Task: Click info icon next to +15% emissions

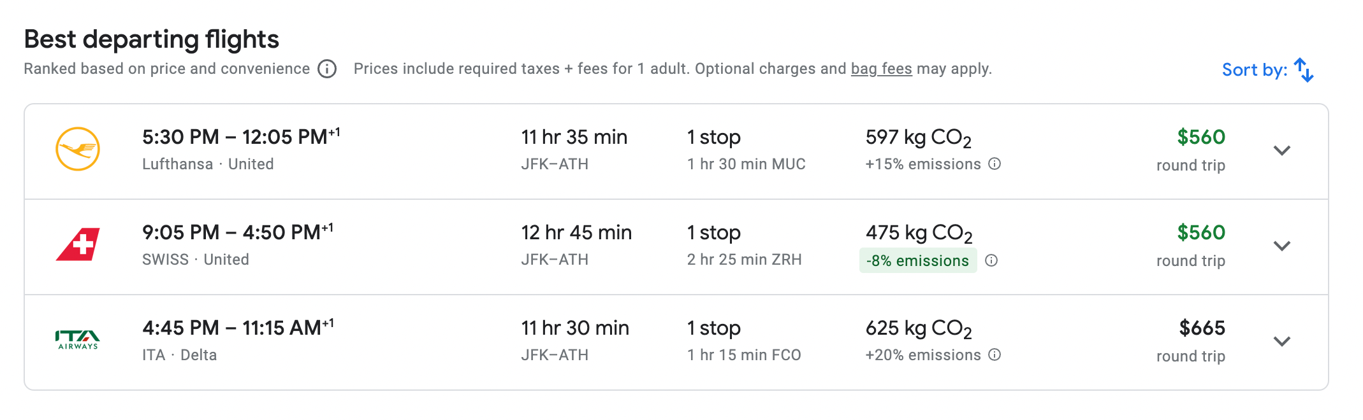Action: [995, 164]
